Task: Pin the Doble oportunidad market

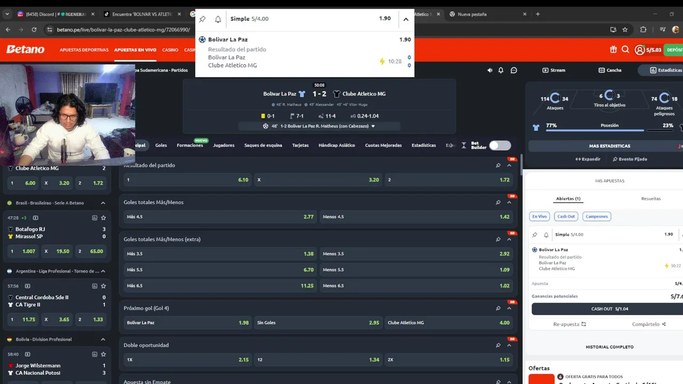Action: click(x=498, y=345)
